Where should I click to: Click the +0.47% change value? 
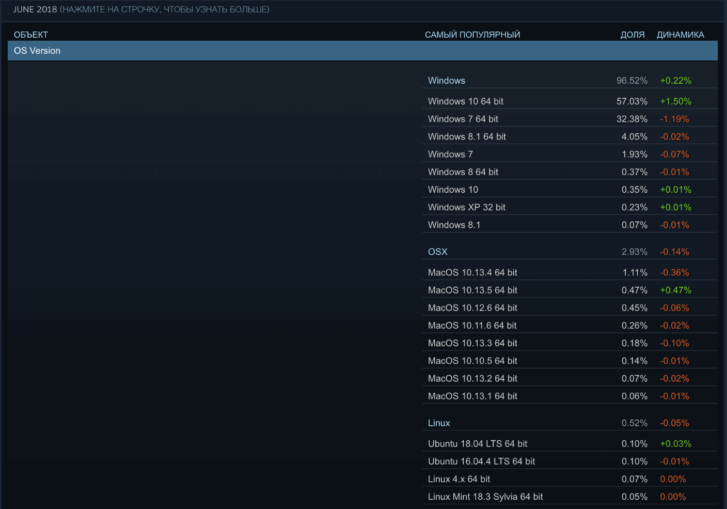676,290
